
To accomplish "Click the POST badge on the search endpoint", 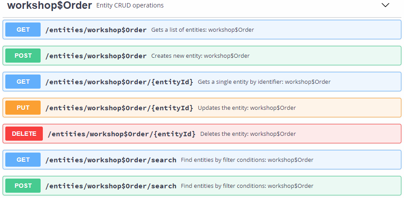I will (23, 186).
